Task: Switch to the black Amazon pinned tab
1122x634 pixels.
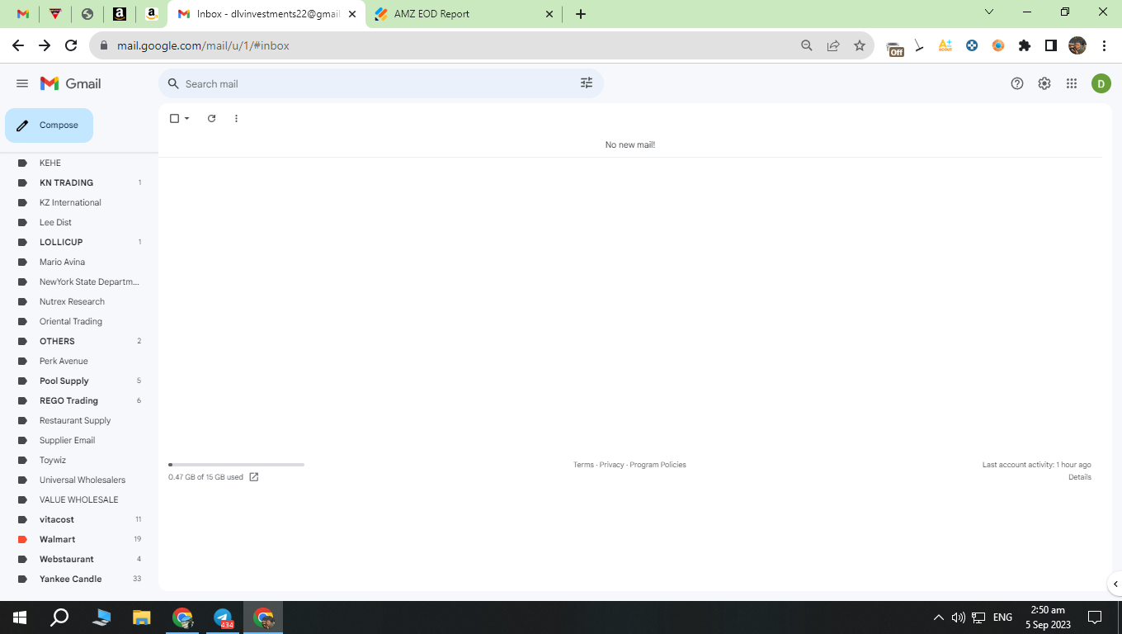Action: [120, 14]
